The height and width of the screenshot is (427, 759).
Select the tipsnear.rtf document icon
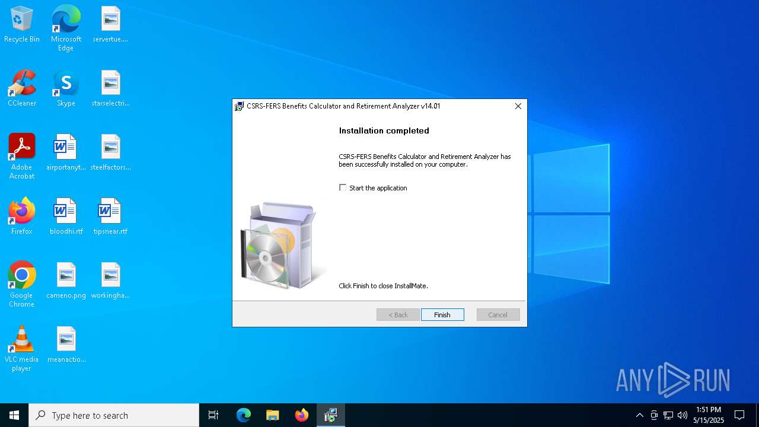click(110, 217)
